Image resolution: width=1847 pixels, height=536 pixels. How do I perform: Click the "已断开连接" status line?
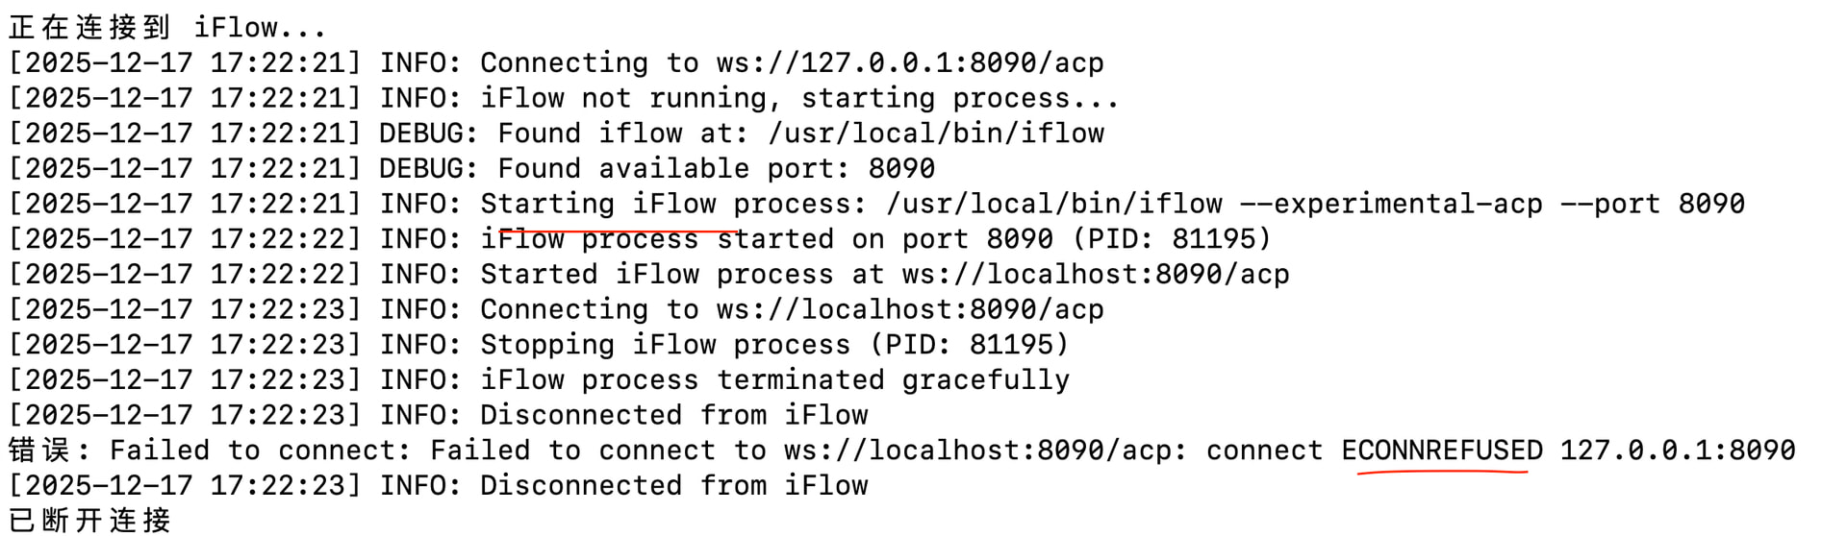89,520
